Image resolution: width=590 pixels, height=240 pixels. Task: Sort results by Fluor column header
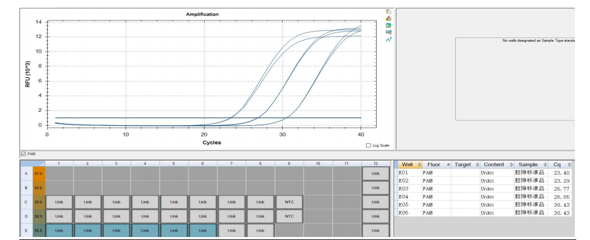click(x=437, y=164)
